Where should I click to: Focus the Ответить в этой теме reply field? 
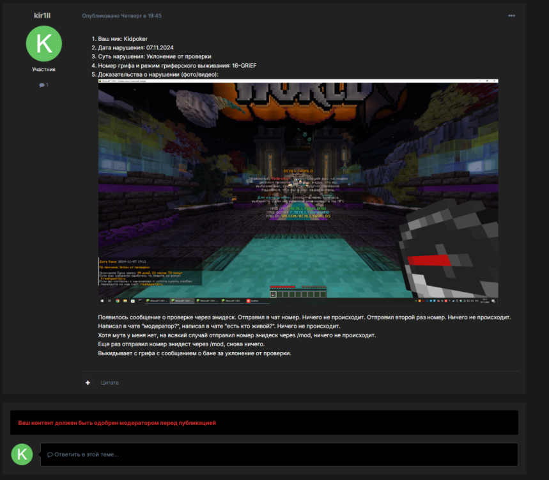click(279, 454)
